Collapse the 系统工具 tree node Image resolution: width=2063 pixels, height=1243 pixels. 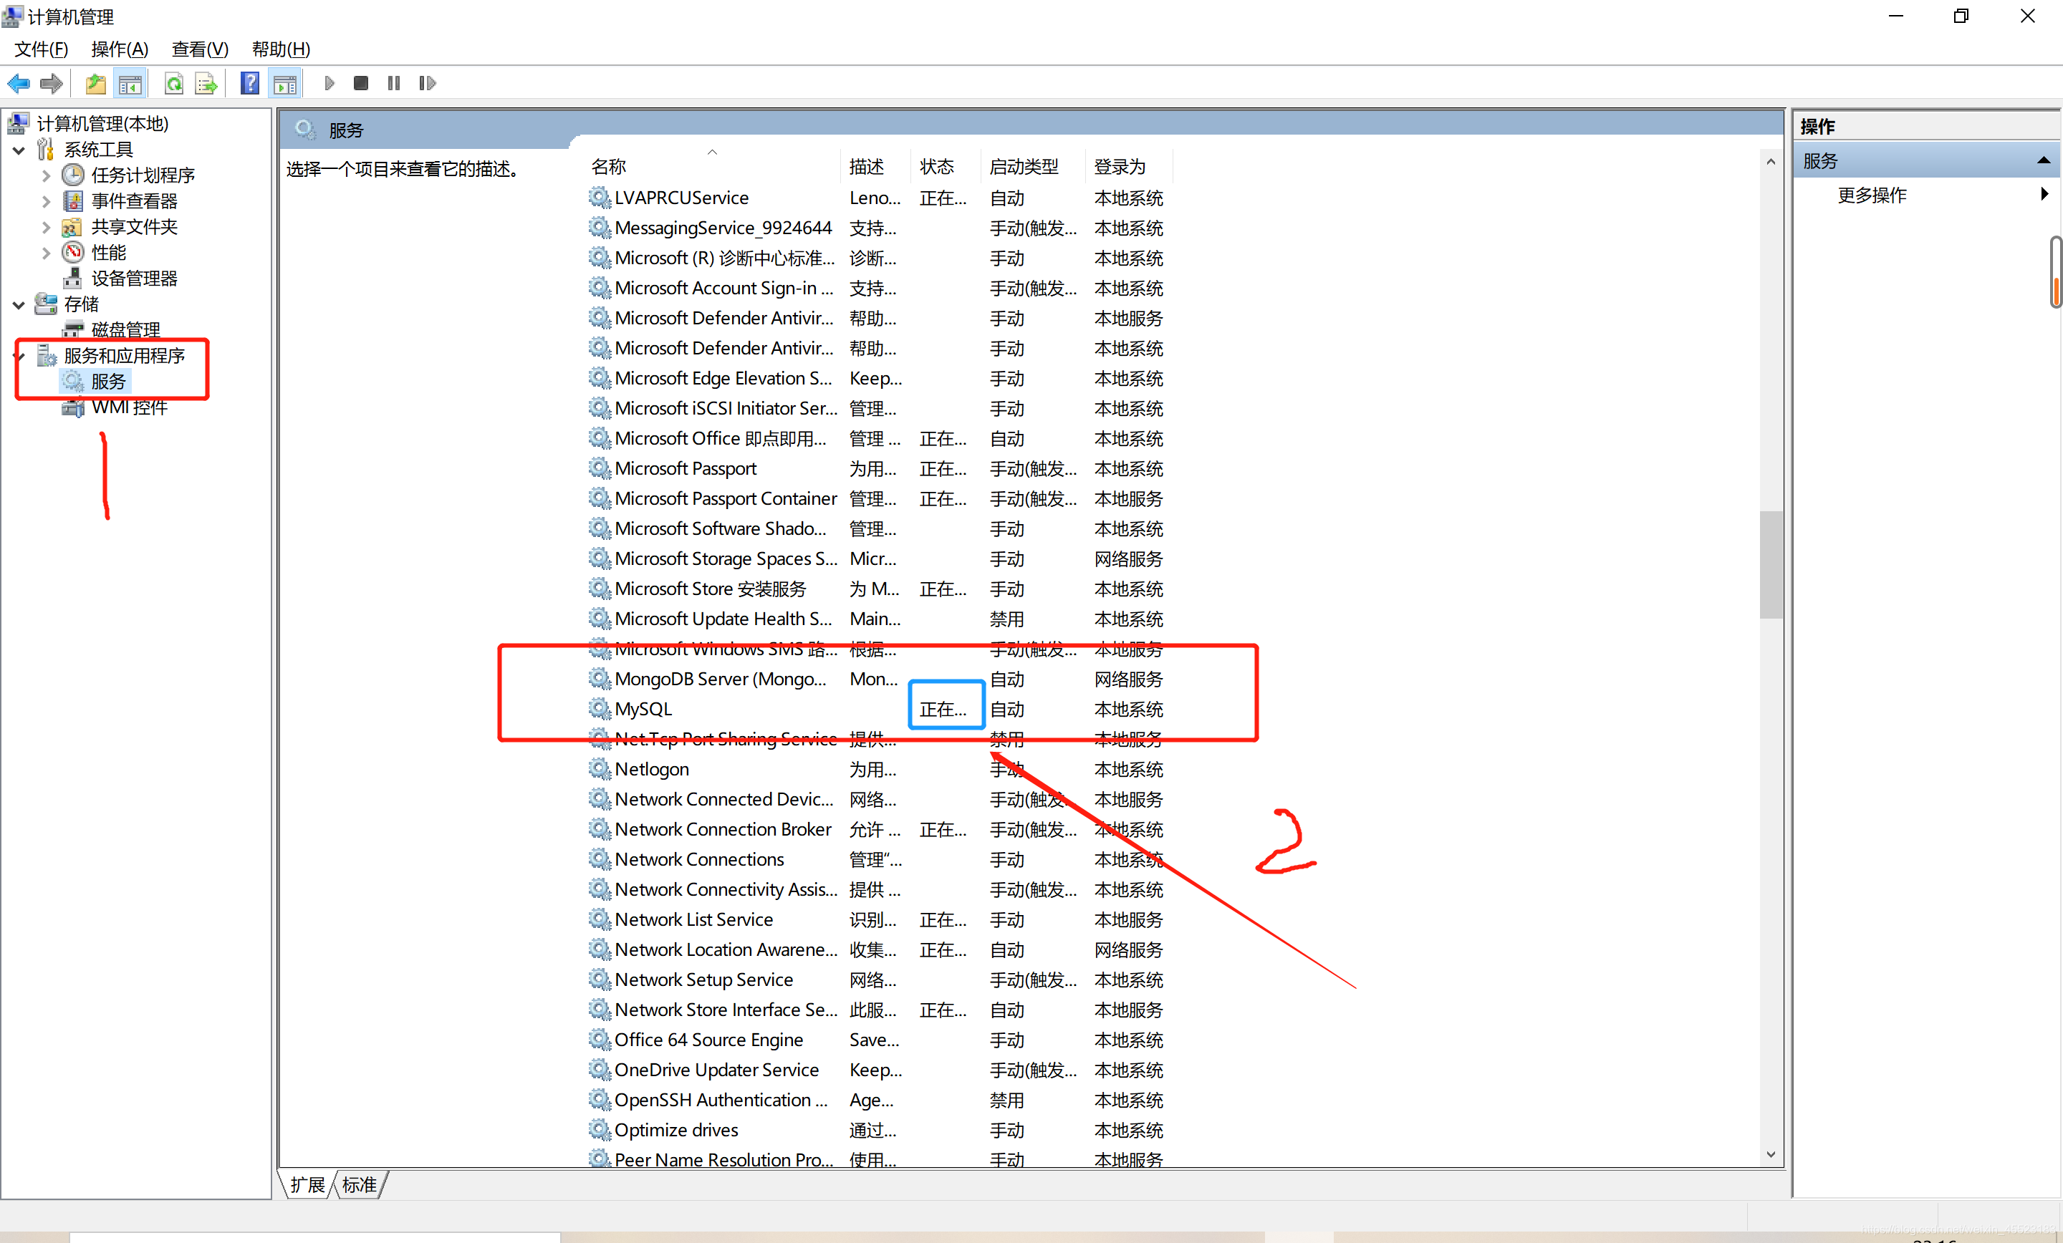pyautogui.click(x=19, y=150)
